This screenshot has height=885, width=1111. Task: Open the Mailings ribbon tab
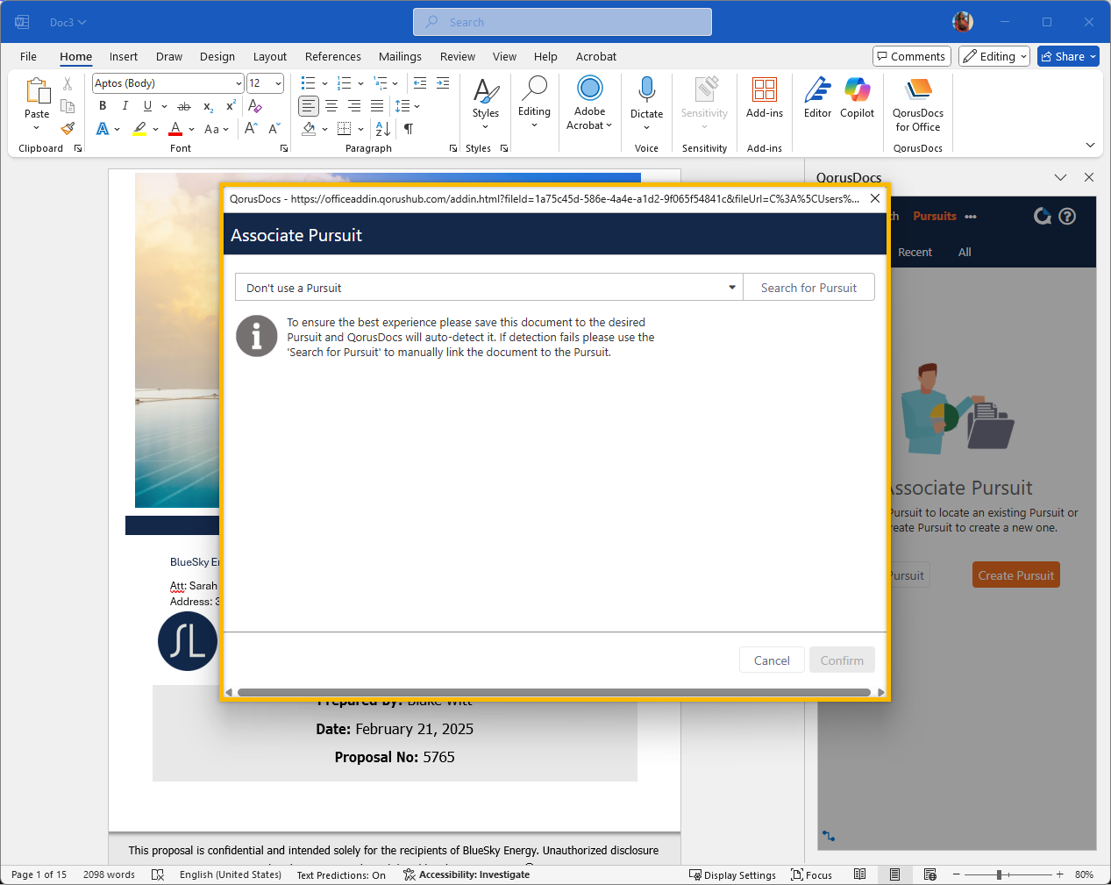400,56
